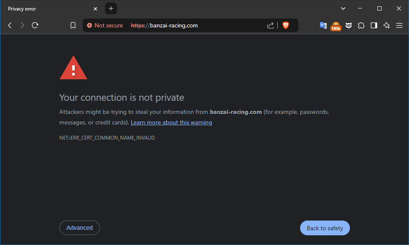Open a new tab with the plus button
This screenshot has height=245, width=409.
click(x=111, y=8)
